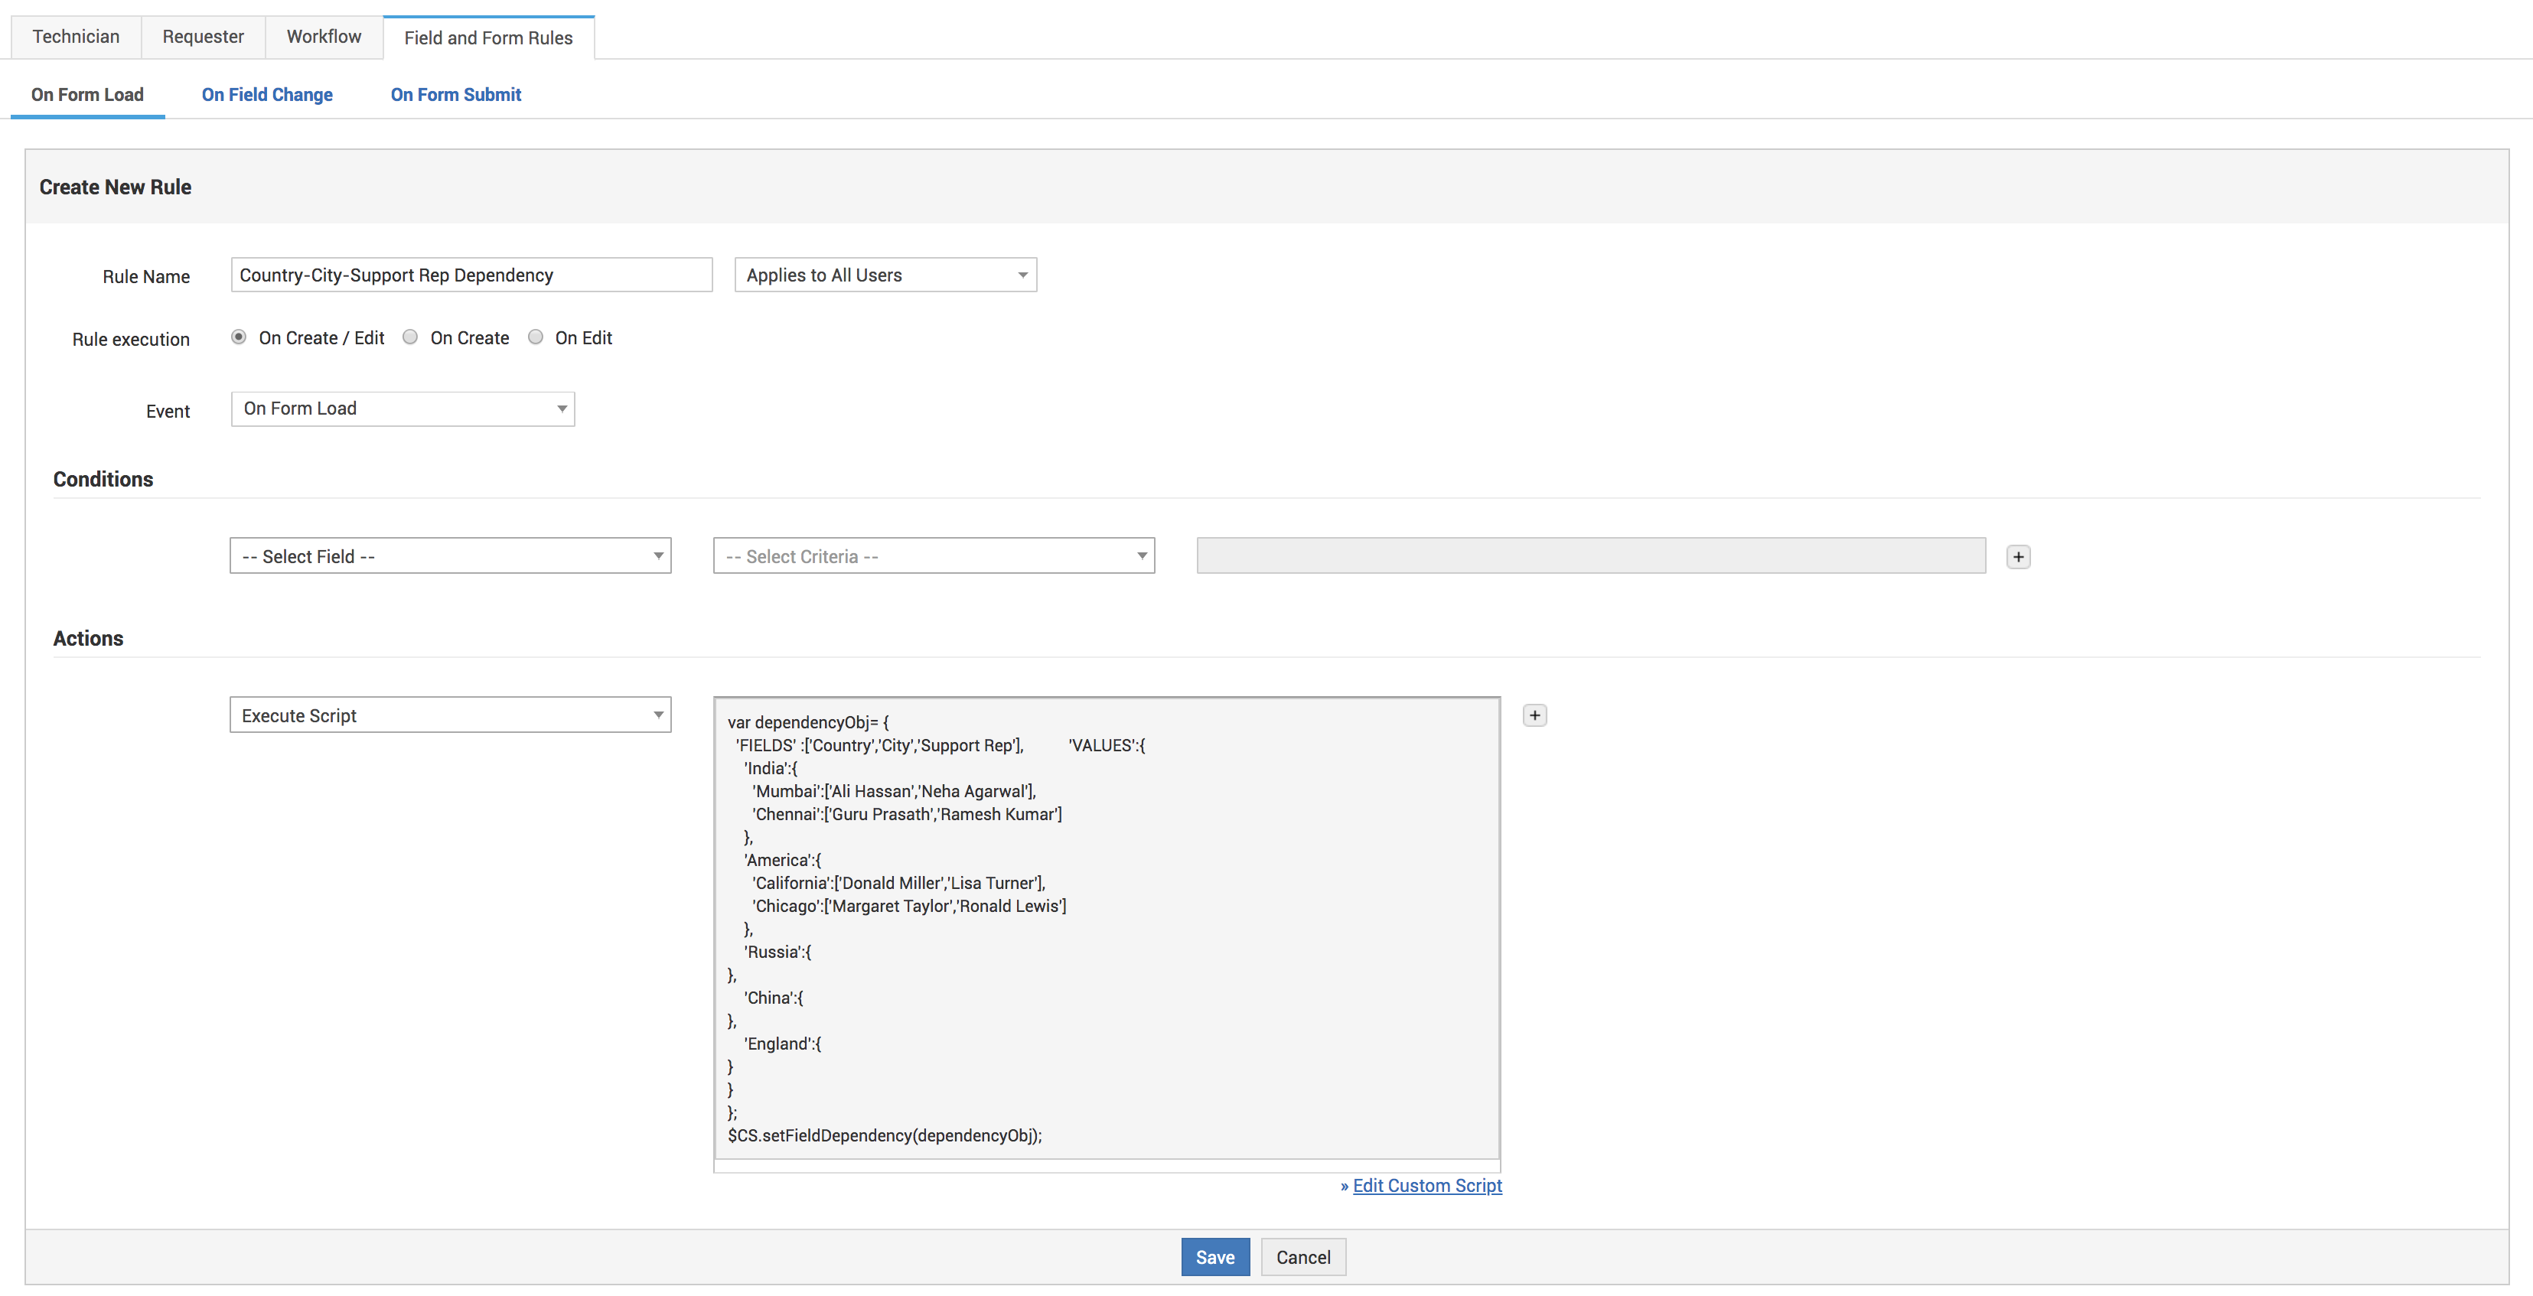The image size is (2533, 1296).
Task: Open the "Requester" tab
Action: click(203, 37)
